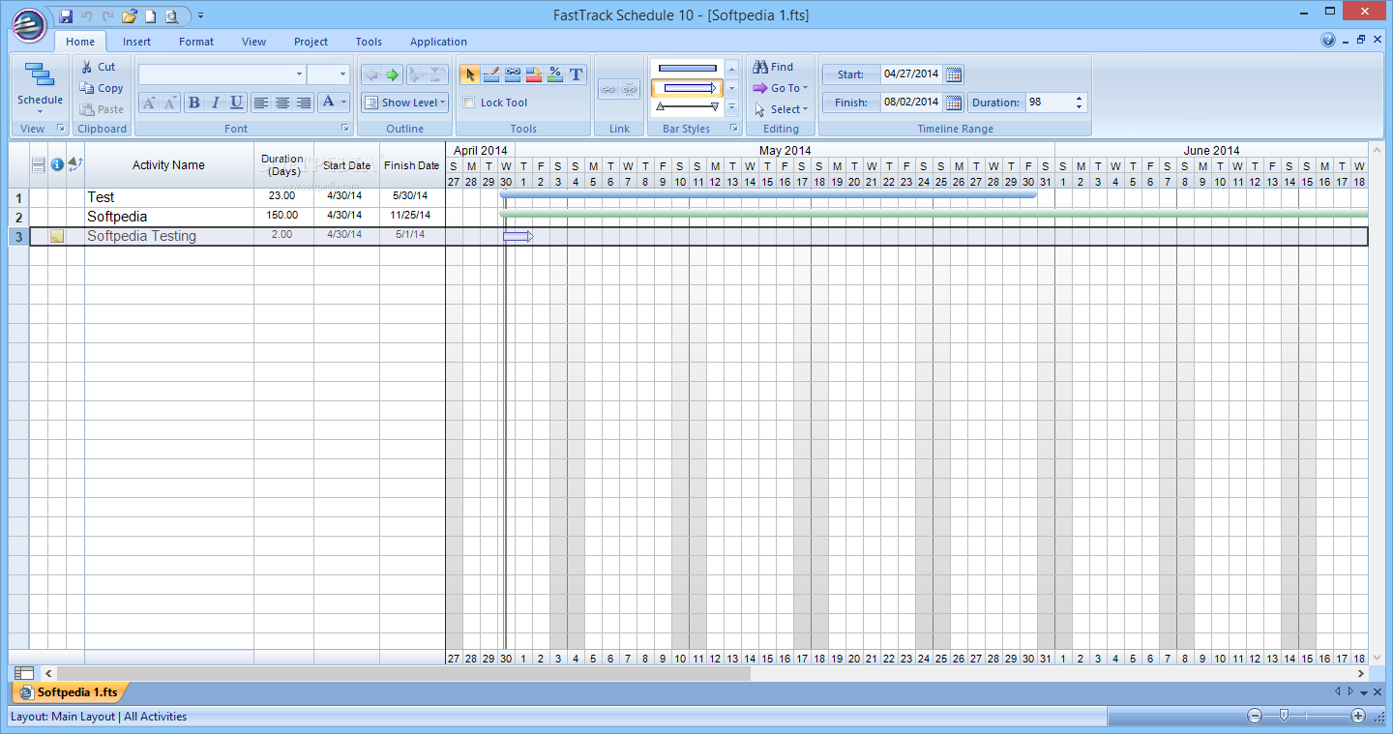Open the font color dropdown arrow
This screenshot has width=1393, height=734.
[x=343, y=103]
